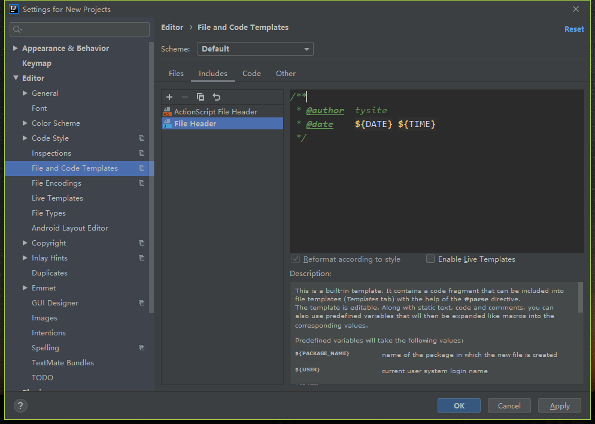Open Intentions settings
595x424 pixels.
pos(48,333)
